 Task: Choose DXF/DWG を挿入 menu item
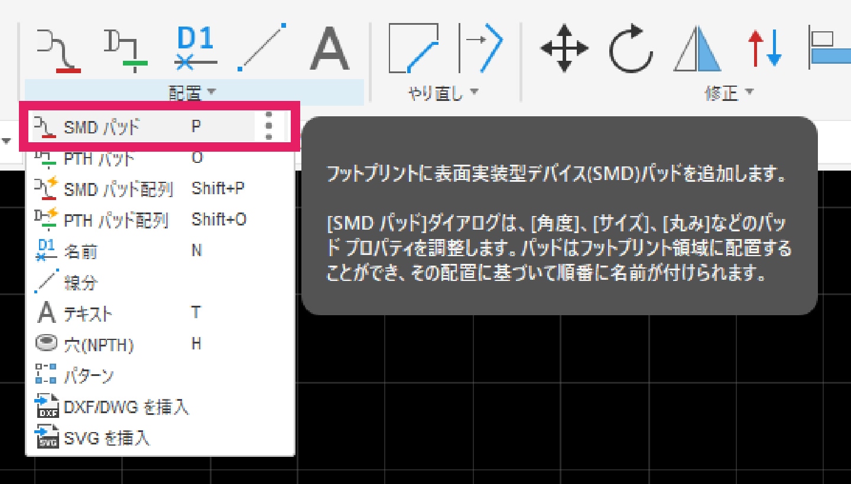pyautogui.click(x=126, y=407)
